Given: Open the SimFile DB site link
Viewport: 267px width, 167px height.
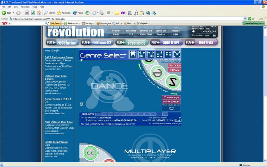Looking at the screenshot, I should click(146, 31).
